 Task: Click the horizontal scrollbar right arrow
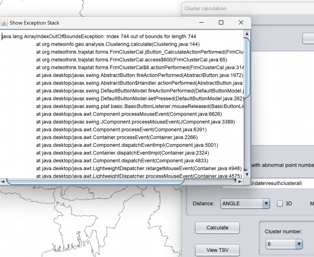coord(241,181)
